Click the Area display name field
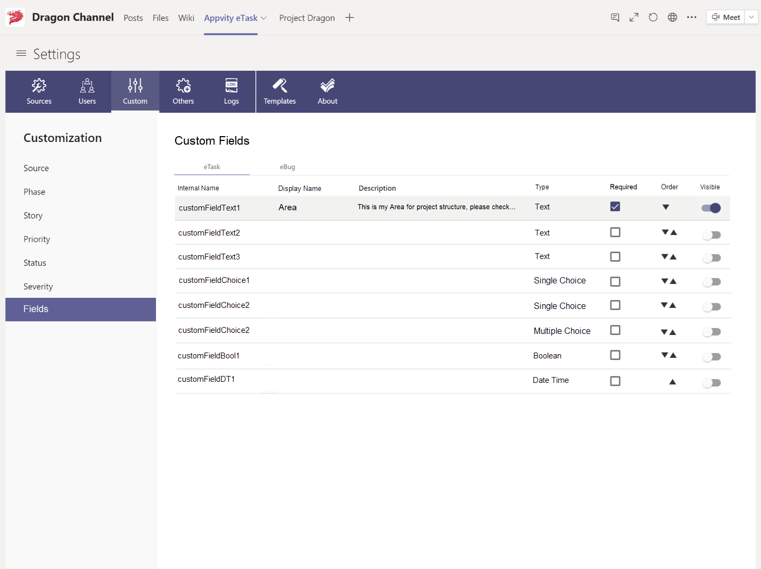This screenshot has width=761, height=569. coord(287,207)
